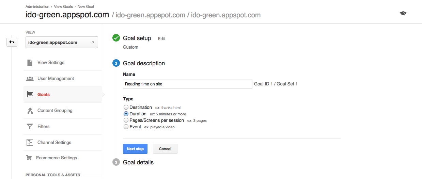Click the User Management people icon
This screenshot has width=422, height=179.
tap(30, 79)
